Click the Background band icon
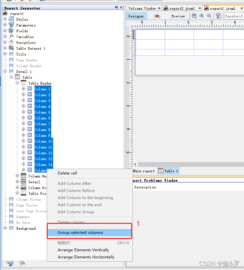 11,228
